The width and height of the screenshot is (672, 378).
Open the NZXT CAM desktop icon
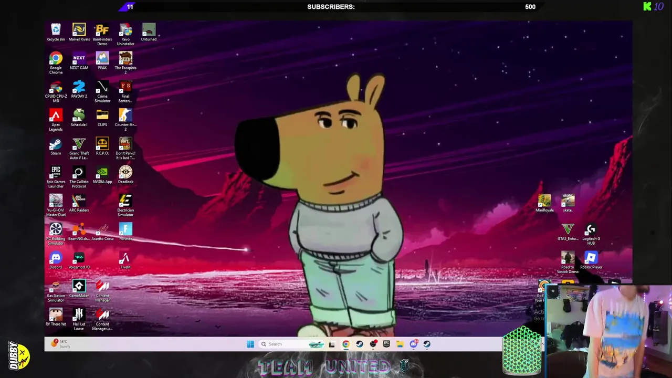(x=79, y=61)
